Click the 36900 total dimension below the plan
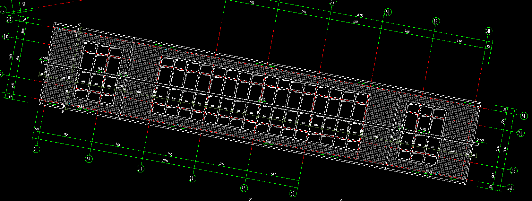This screenshot has width=532, height=201. pyautogui.click(x=165, y=160)
